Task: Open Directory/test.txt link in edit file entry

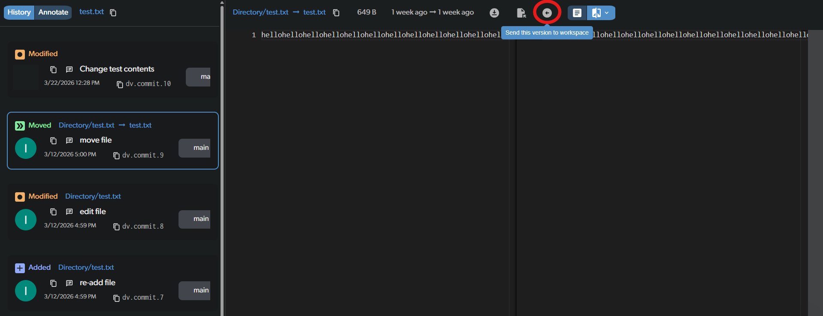Action: coord(93,197)
